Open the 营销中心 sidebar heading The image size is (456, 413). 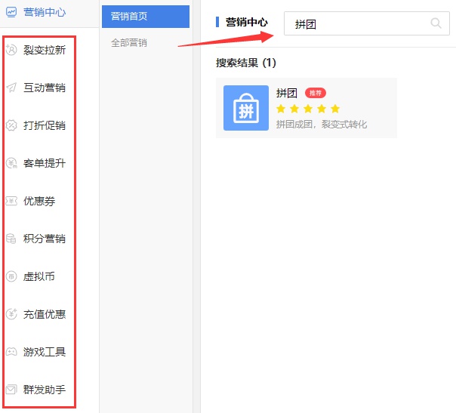click(45, 12)
